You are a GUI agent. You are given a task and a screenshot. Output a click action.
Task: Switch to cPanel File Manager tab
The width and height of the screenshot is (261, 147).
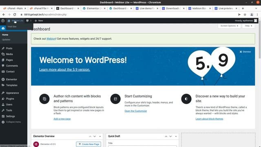click(41, 8)
